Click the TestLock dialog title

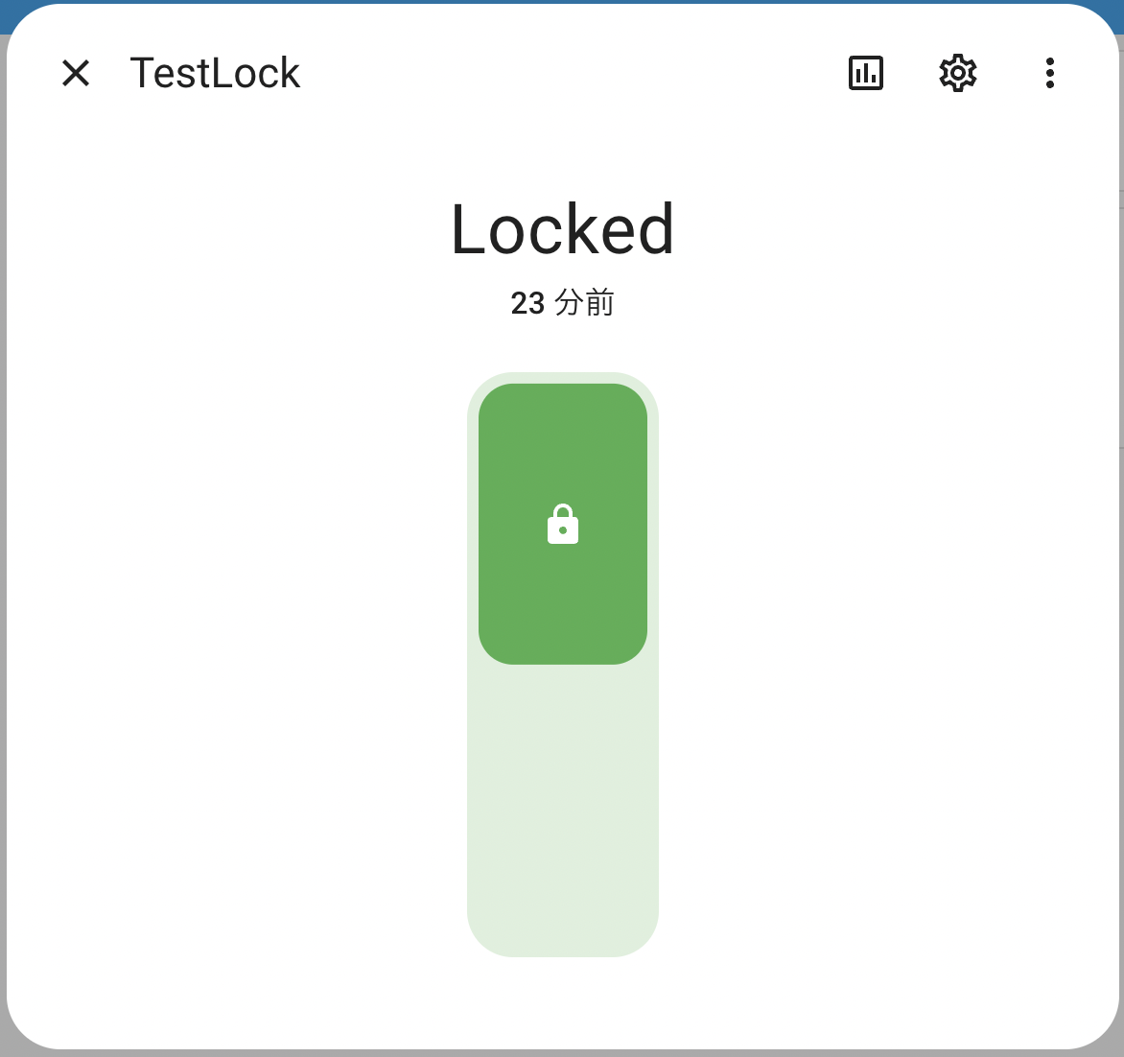click(215, 73)
